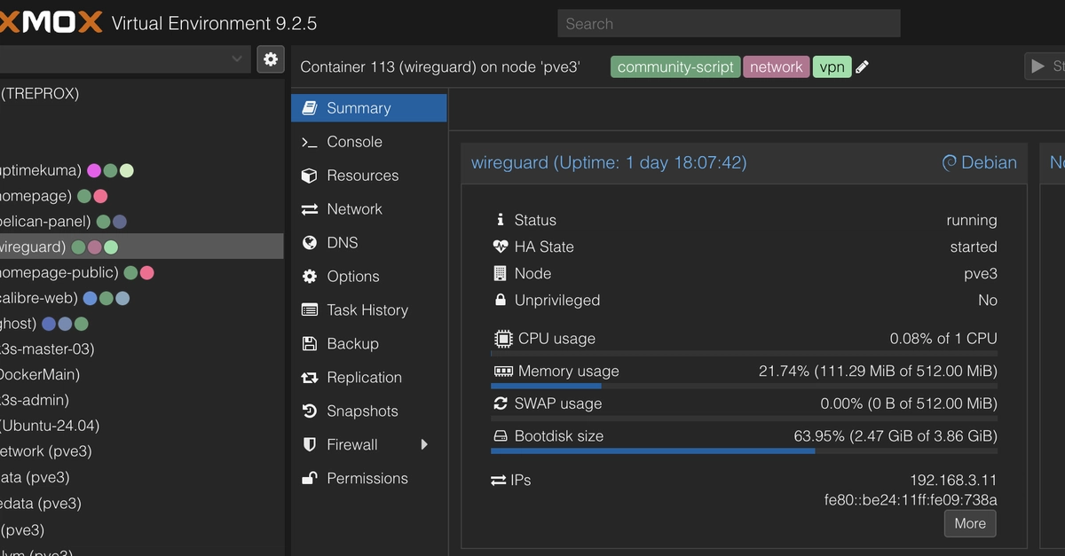Click the Unprivileged lock icon
The height and width of the screenshot is (556, 1065).
(501, 300)
